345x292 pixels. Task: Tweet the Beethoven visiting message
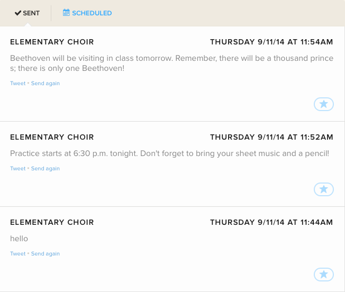pos(18,84)
